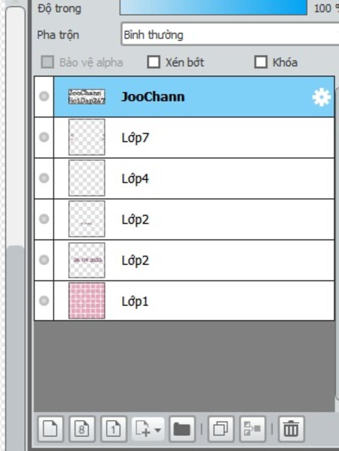Open JooChann layer settings gear
Viewport: 339px width, 451px height.
[321, 97]
